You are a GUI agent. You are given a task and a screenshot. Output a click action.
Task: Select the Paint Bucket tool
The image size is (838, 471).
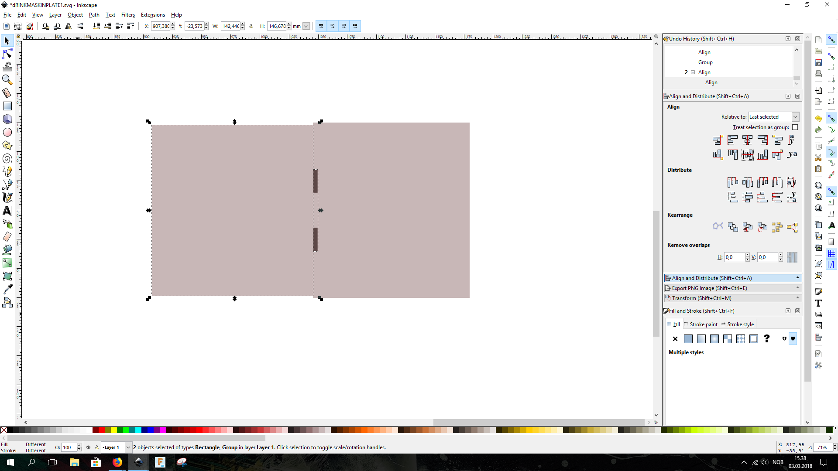point(7,250)
